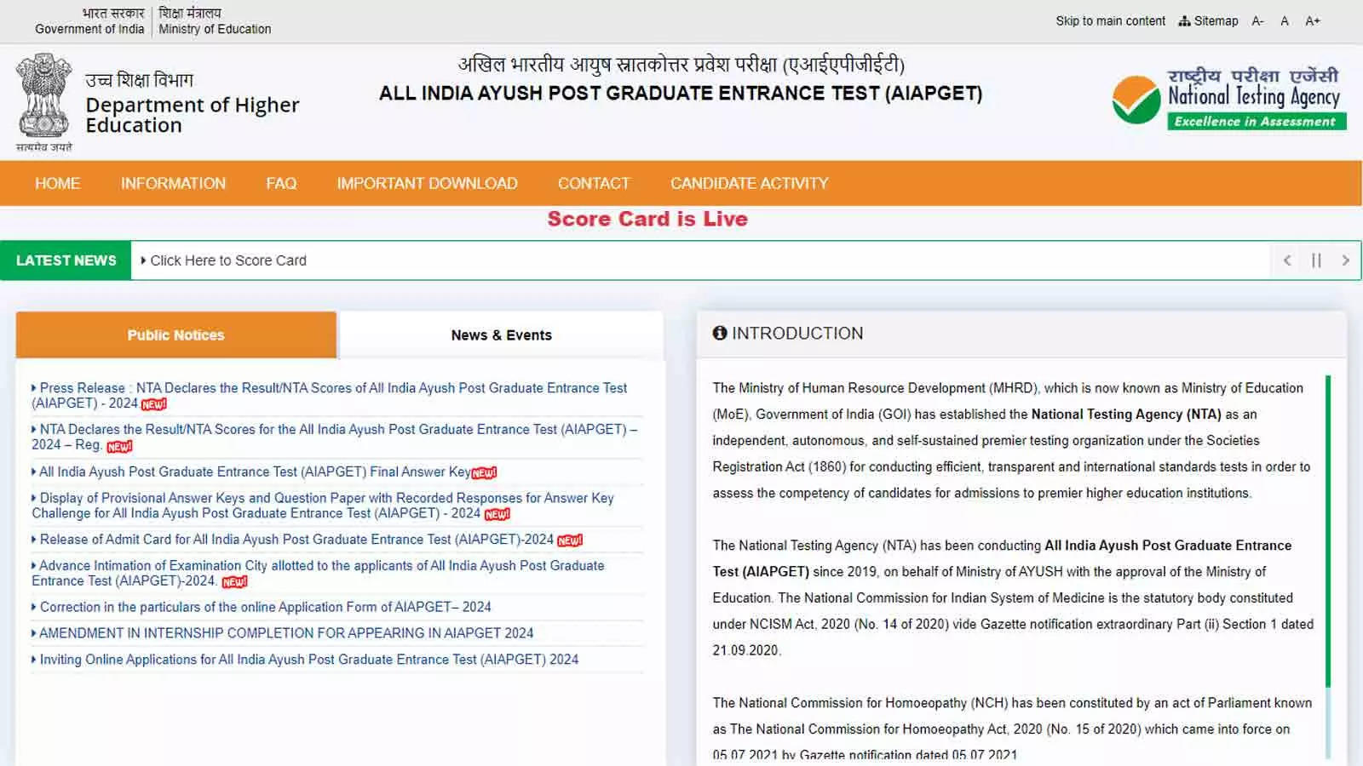Open Sitemap link with tree icon
This screenshot has width=1363, height=766.
tap(1208, 20)
